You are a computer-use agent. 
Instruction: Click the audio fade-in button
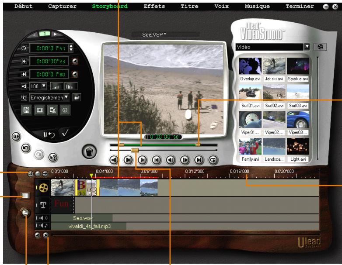coord(57,86)
